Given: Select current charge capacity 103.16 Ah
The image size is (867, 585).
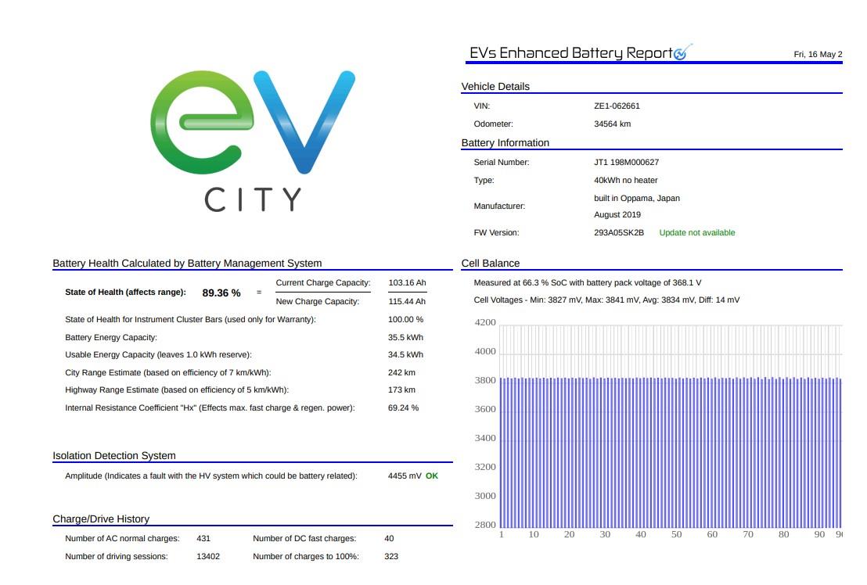Looking at the screenshot, I should 407,282.
